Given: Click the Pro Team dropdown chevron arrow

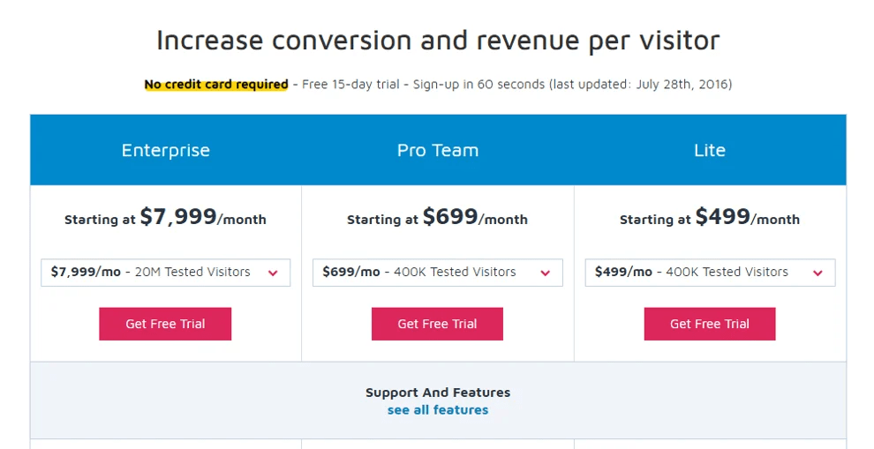Looking at the screenshot, I should coord(545,273).
